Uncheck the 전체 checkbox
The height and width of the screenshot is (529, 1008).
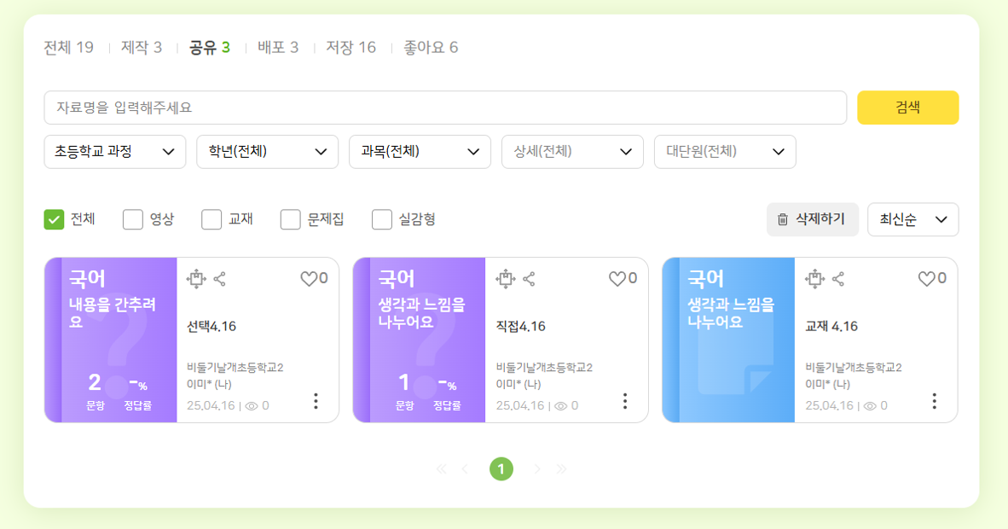click(x=55, y=220)
